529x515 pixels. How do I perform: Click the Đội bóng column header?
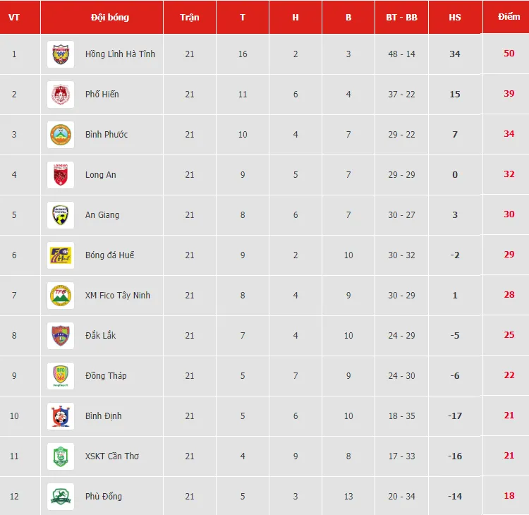(110, 17)
